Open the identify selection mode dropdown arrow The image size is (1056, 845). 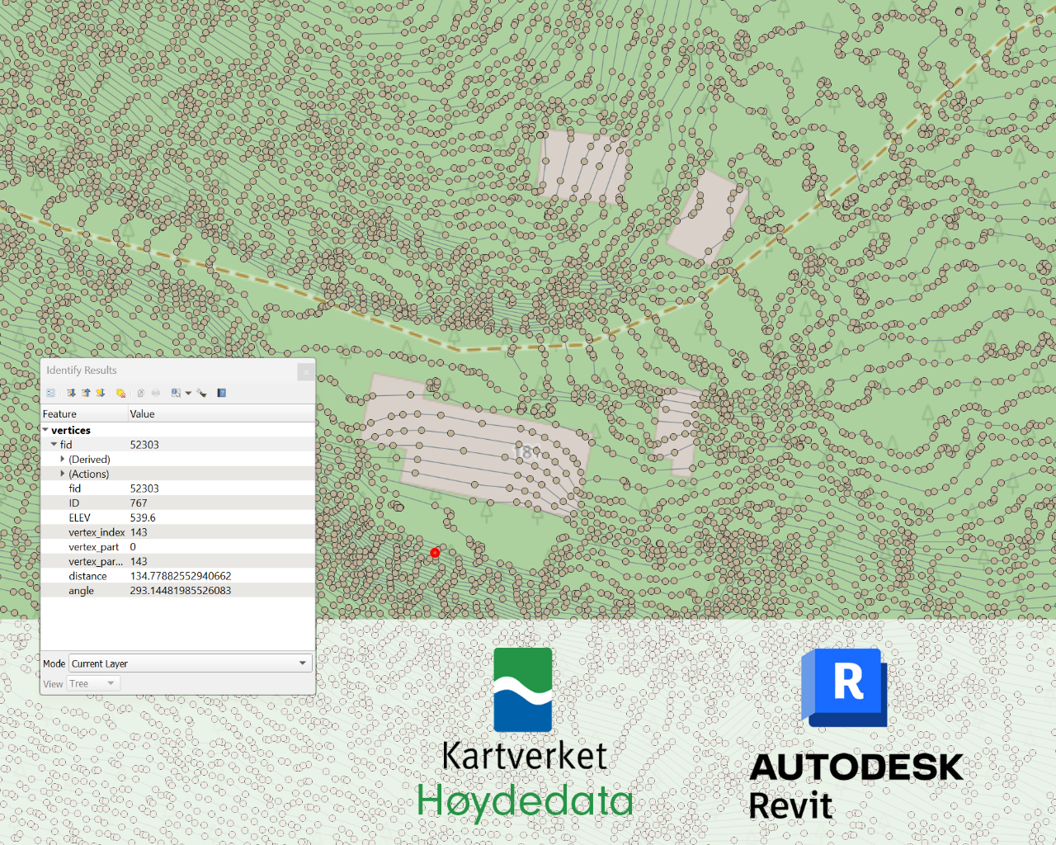coord(188,394)
